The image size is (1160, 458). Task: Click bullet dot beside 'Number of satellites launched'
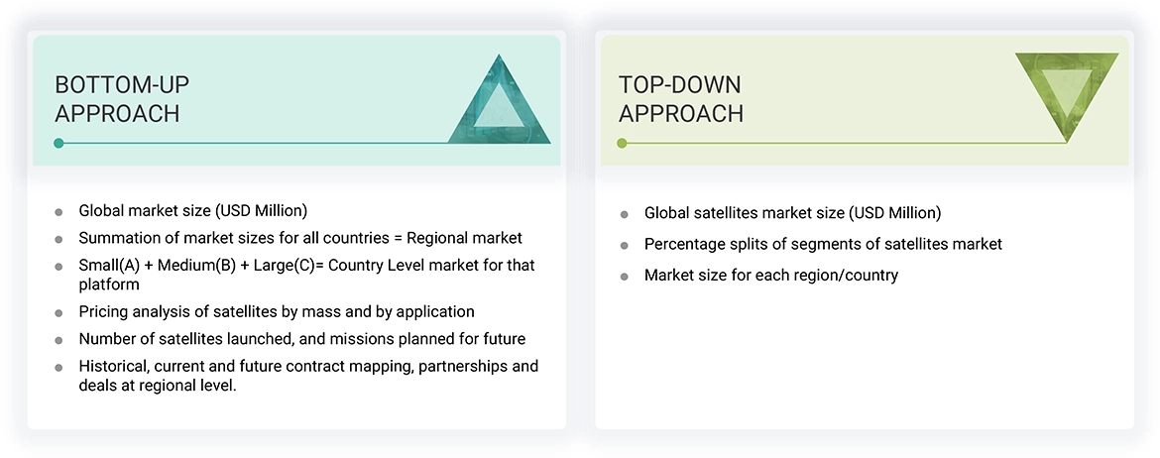click(59, 340)
